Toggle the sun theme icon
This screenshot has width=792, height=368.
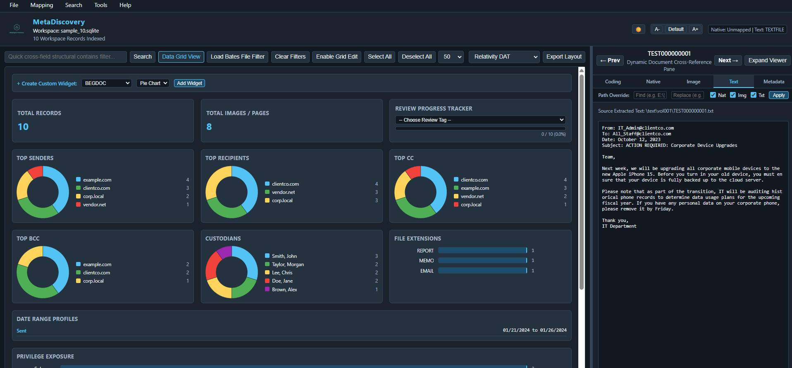(x=638, y=29)
